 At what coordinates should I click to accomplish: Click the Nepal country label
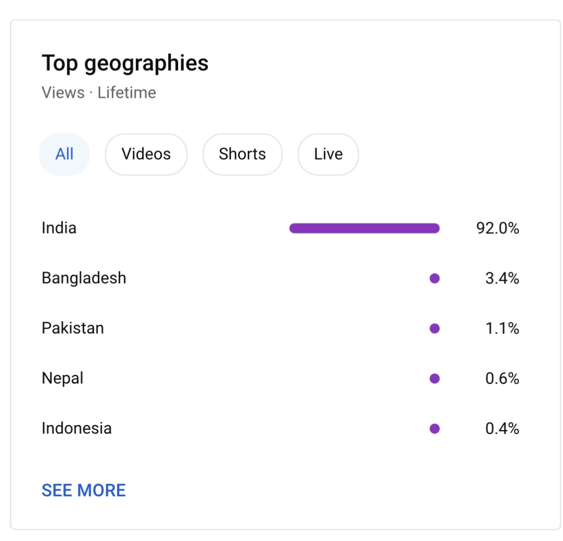[63, 379]
